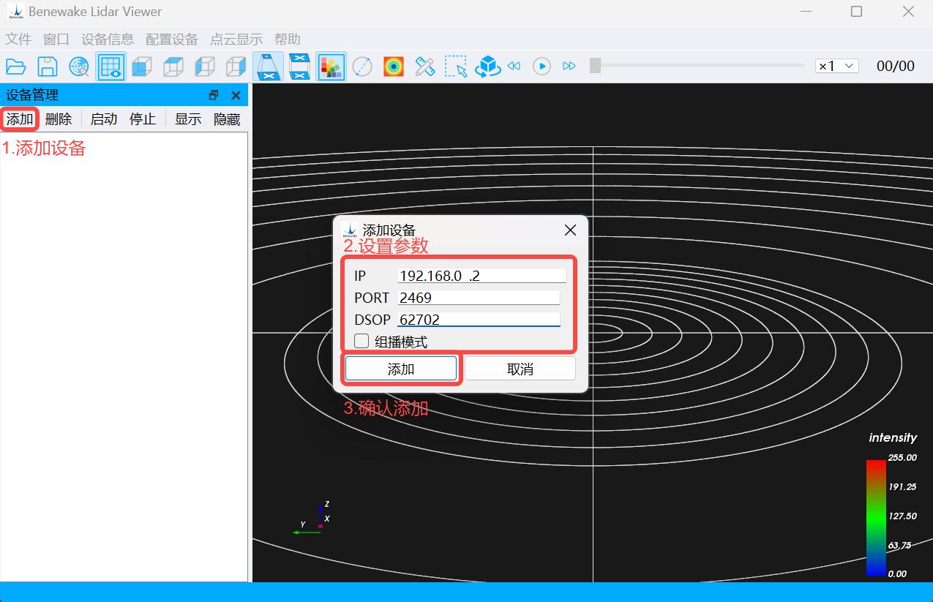Open the ×1 playback speed dropdown

(x=836, y=66)
